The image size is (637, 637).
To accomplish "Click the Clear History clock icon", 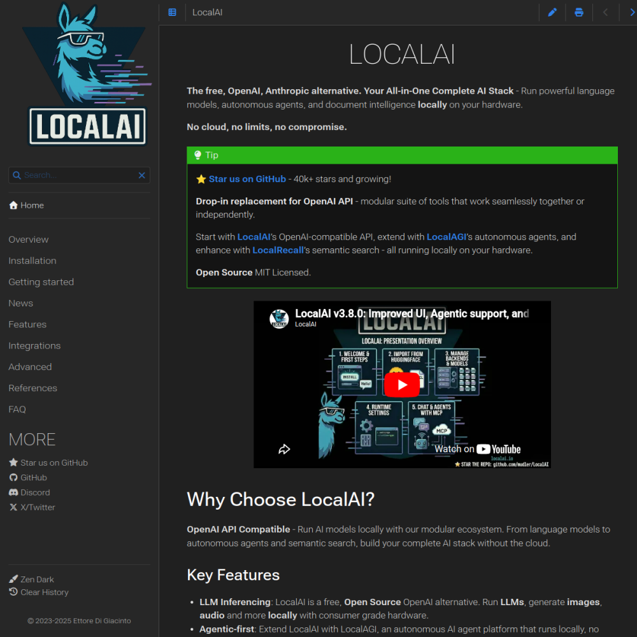I will pos(13,592).
